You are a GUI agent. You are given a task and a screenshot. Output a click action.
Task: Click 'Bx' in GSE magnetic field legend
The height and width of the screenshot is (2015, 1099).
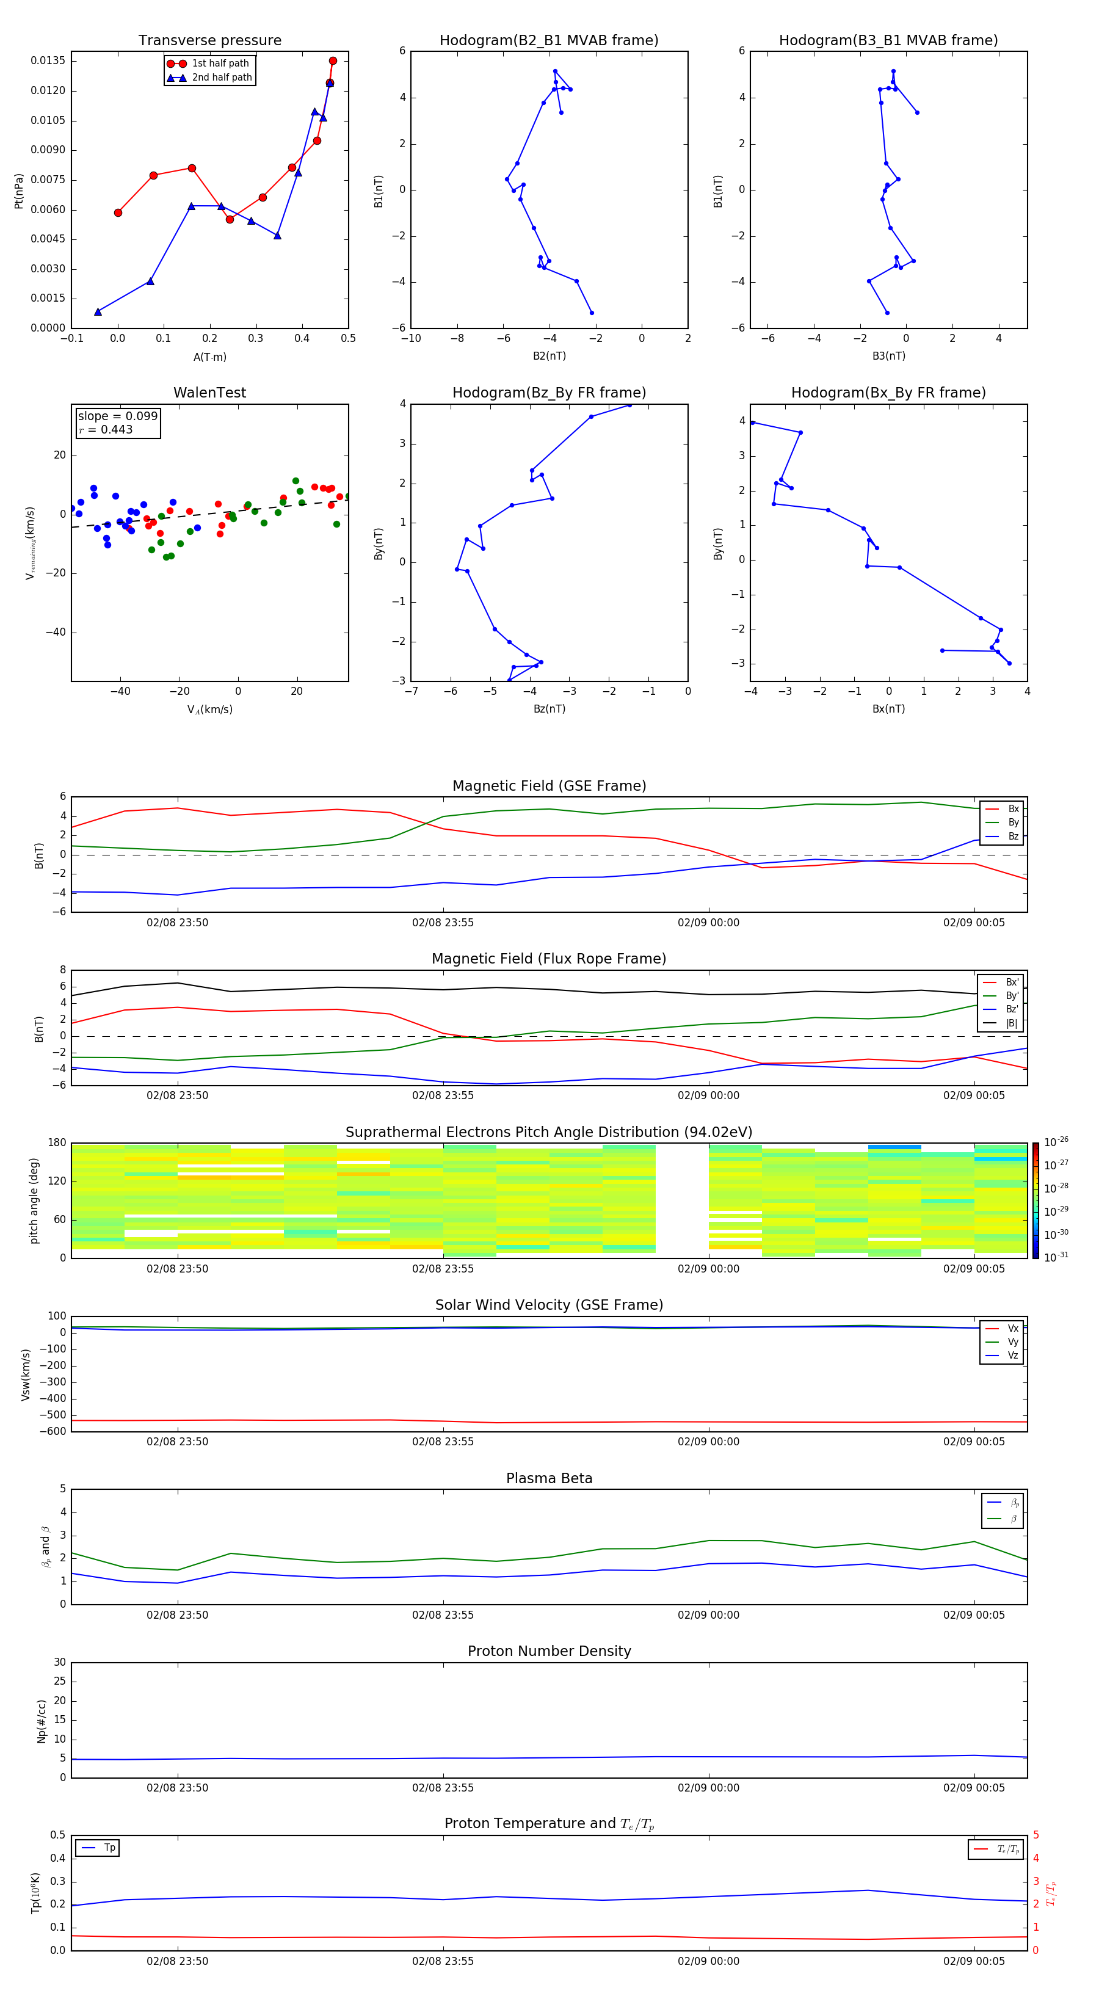click(1003, 809)
